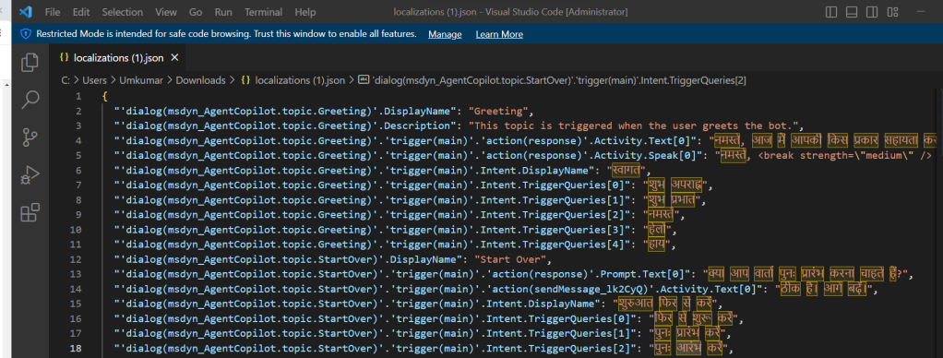Viewport: 943px width, 358px height.
Task: Click line number 18 in the gutter
Action: click(x=76, y=348)
